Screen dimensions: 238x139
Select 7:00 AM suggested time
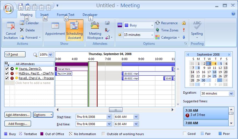click(206, 123)
